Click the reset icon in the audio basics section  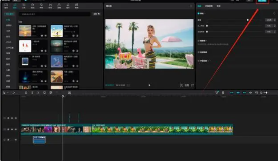(x=274, y=13)
